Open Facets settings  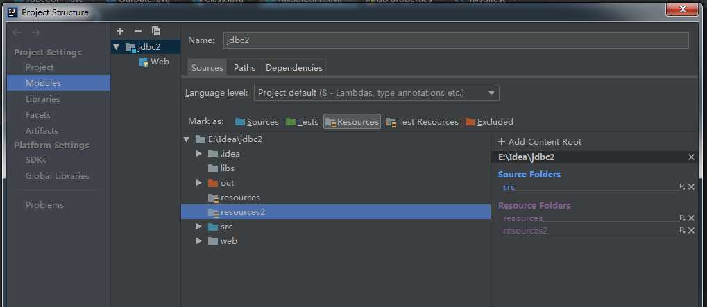(x=38, y=115)
